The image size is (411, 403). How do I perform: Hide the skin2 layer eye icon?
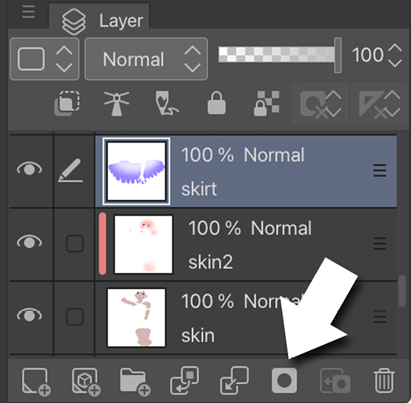(x=29, y=242)
